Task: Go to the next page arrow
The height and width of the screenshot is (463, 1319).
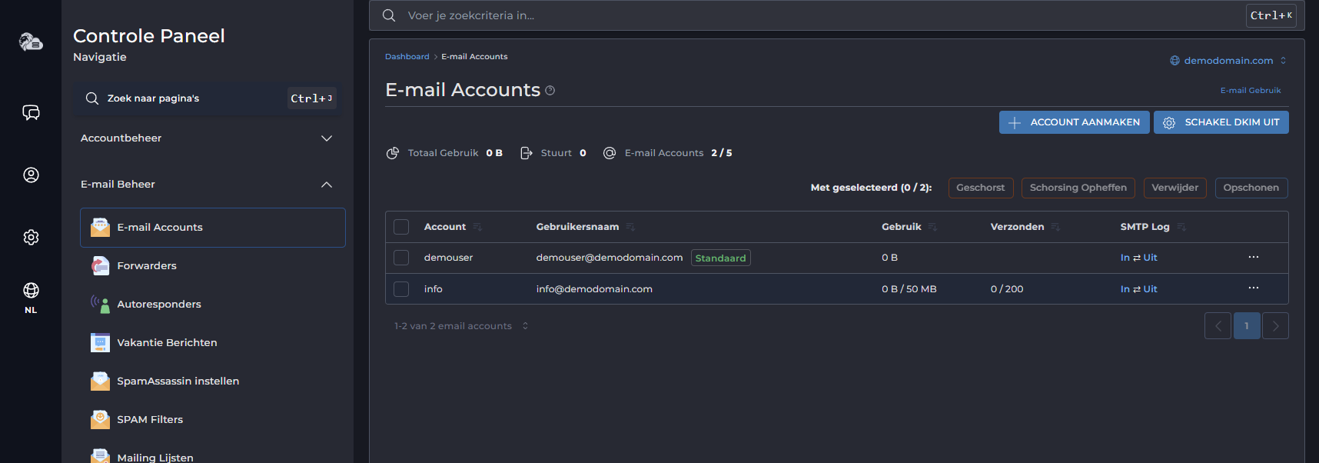Action: tap(1276, 326)
